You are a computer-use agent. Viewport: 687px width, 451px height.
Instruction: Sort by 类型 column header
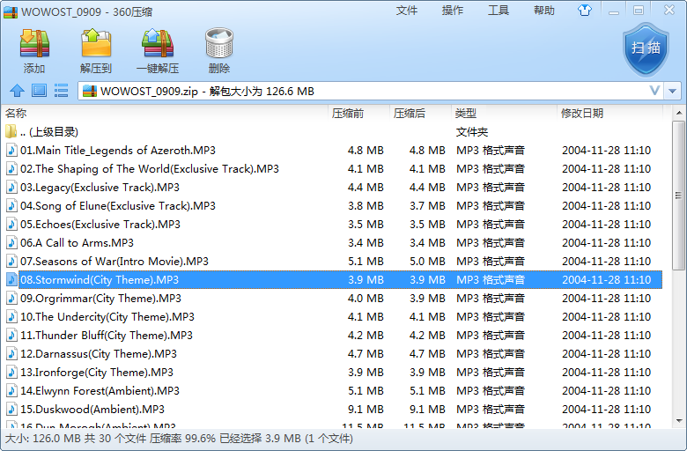tap(505, 113)
